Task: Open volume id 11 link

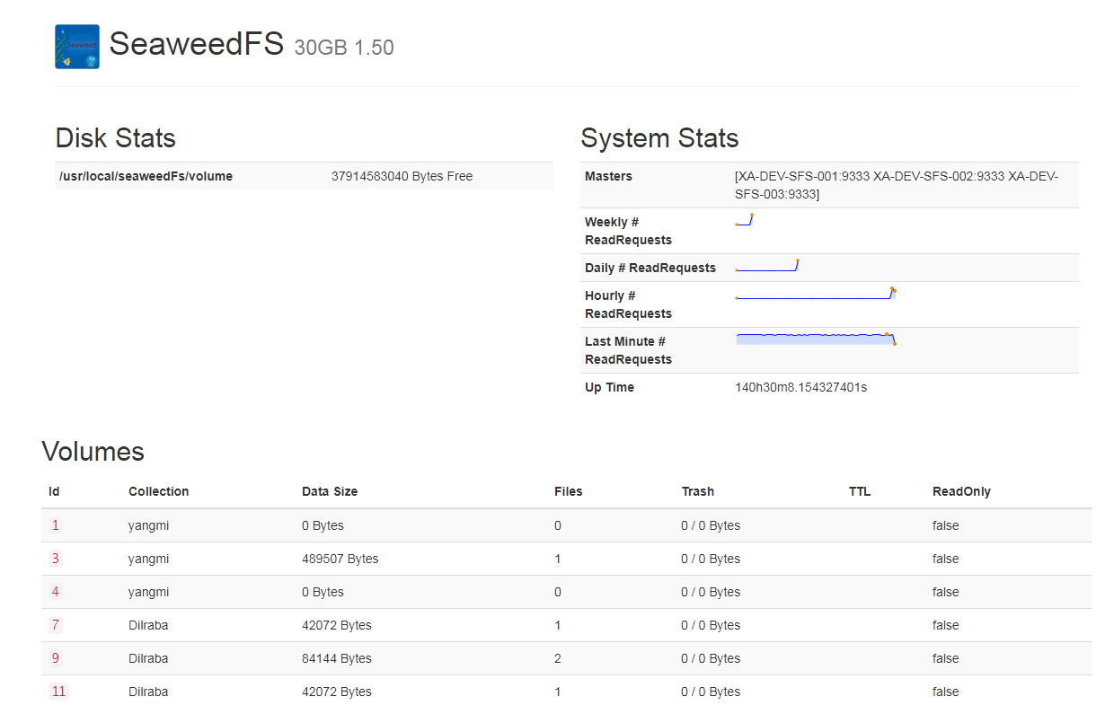Action: 58,692
